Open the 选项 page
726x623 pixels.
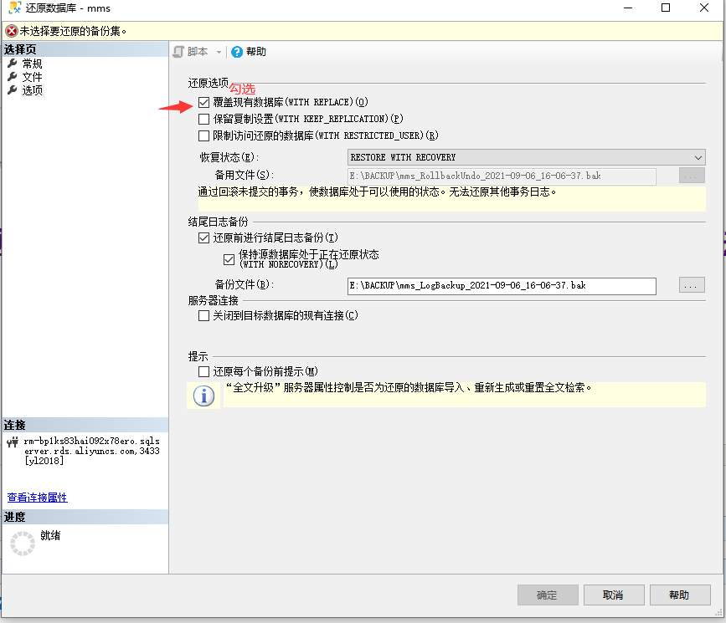click(x=32, y=90)
